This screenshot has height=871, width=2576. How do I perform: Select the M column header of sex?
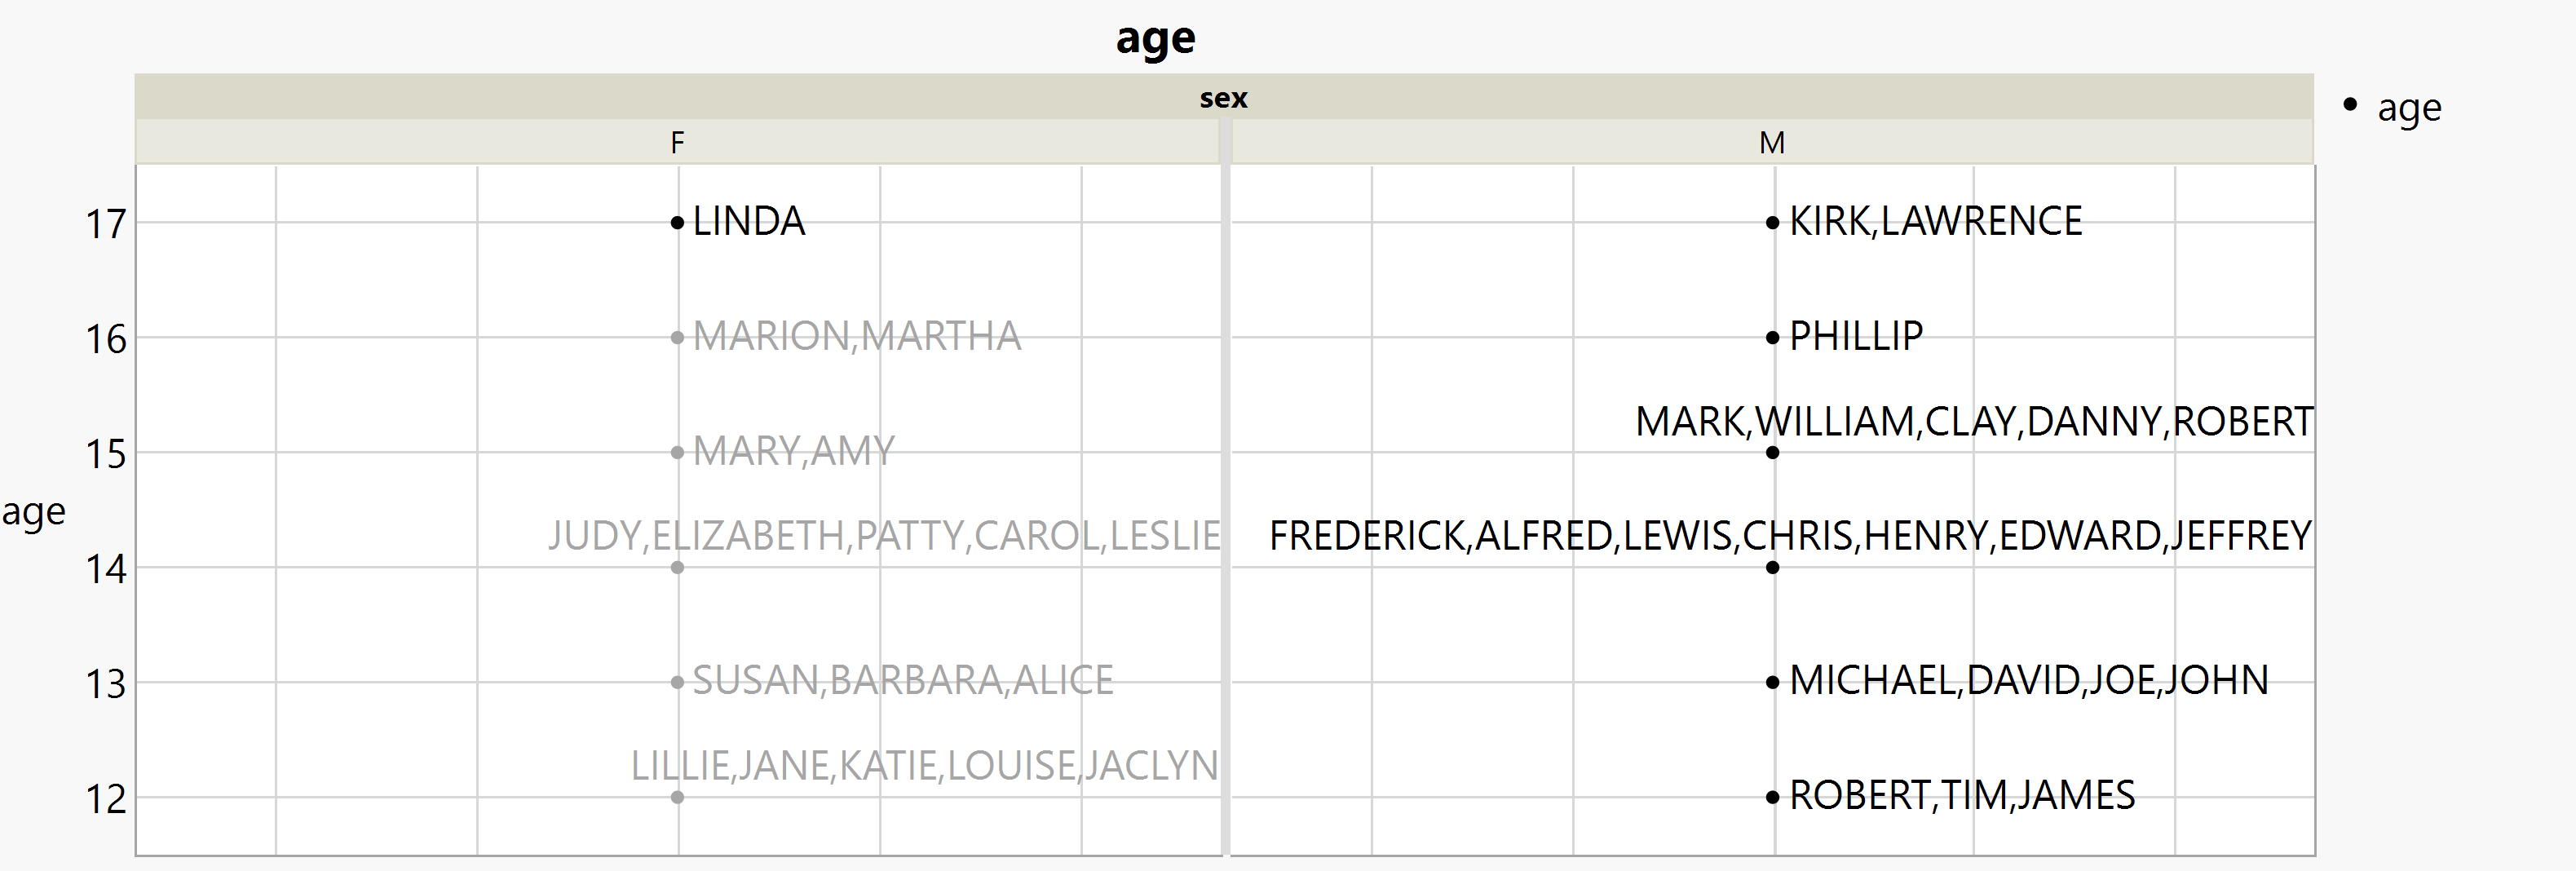pos(1771,143)
